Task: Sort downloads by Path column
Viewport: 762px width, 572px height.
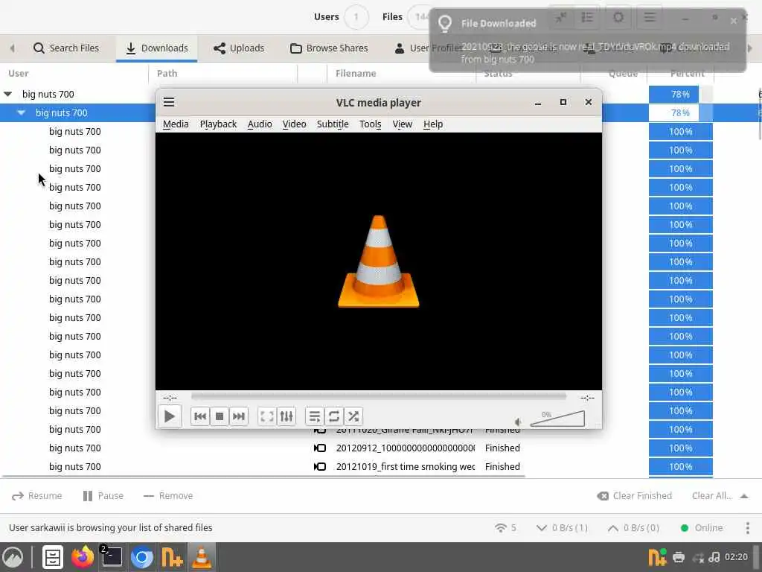Action: point(223,74)
